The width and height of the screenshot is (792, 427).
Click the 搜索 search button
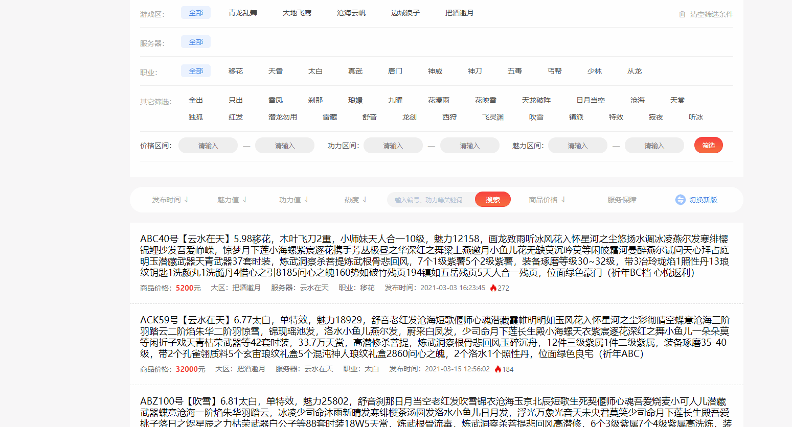pos(492,199)
